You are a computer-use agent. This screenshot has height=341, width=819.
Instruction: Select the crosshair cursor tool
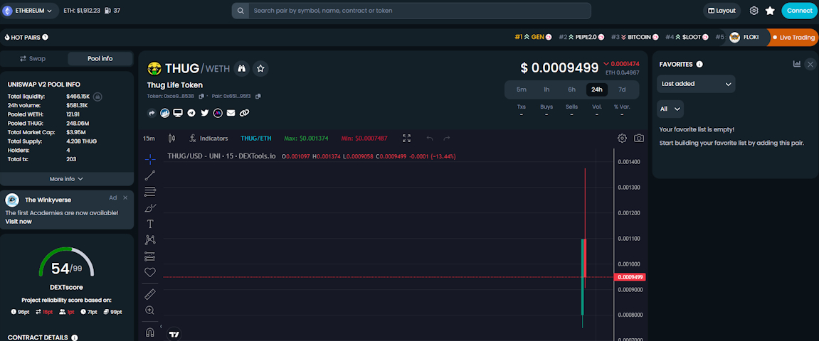coord(150,160)
